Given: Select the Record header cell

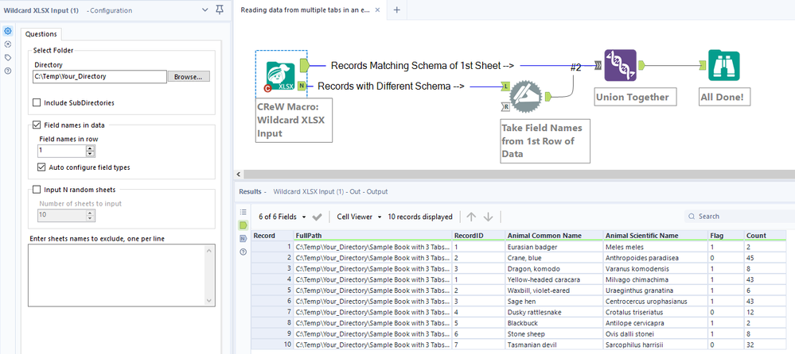Looking at the screenshot, I should point(271,235).
